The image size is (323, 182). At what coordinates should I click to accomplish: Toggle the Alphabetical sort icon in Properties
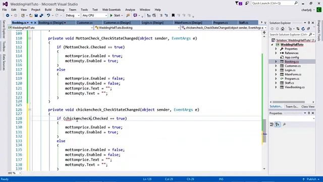pyautogui.click(x=278, y=124)
